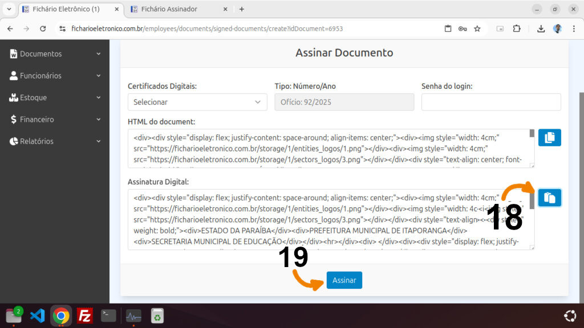Viewport: 584px width, 328px height.
Task: Open the Documentos sidebar icon
Action: [x=14, y=54]
